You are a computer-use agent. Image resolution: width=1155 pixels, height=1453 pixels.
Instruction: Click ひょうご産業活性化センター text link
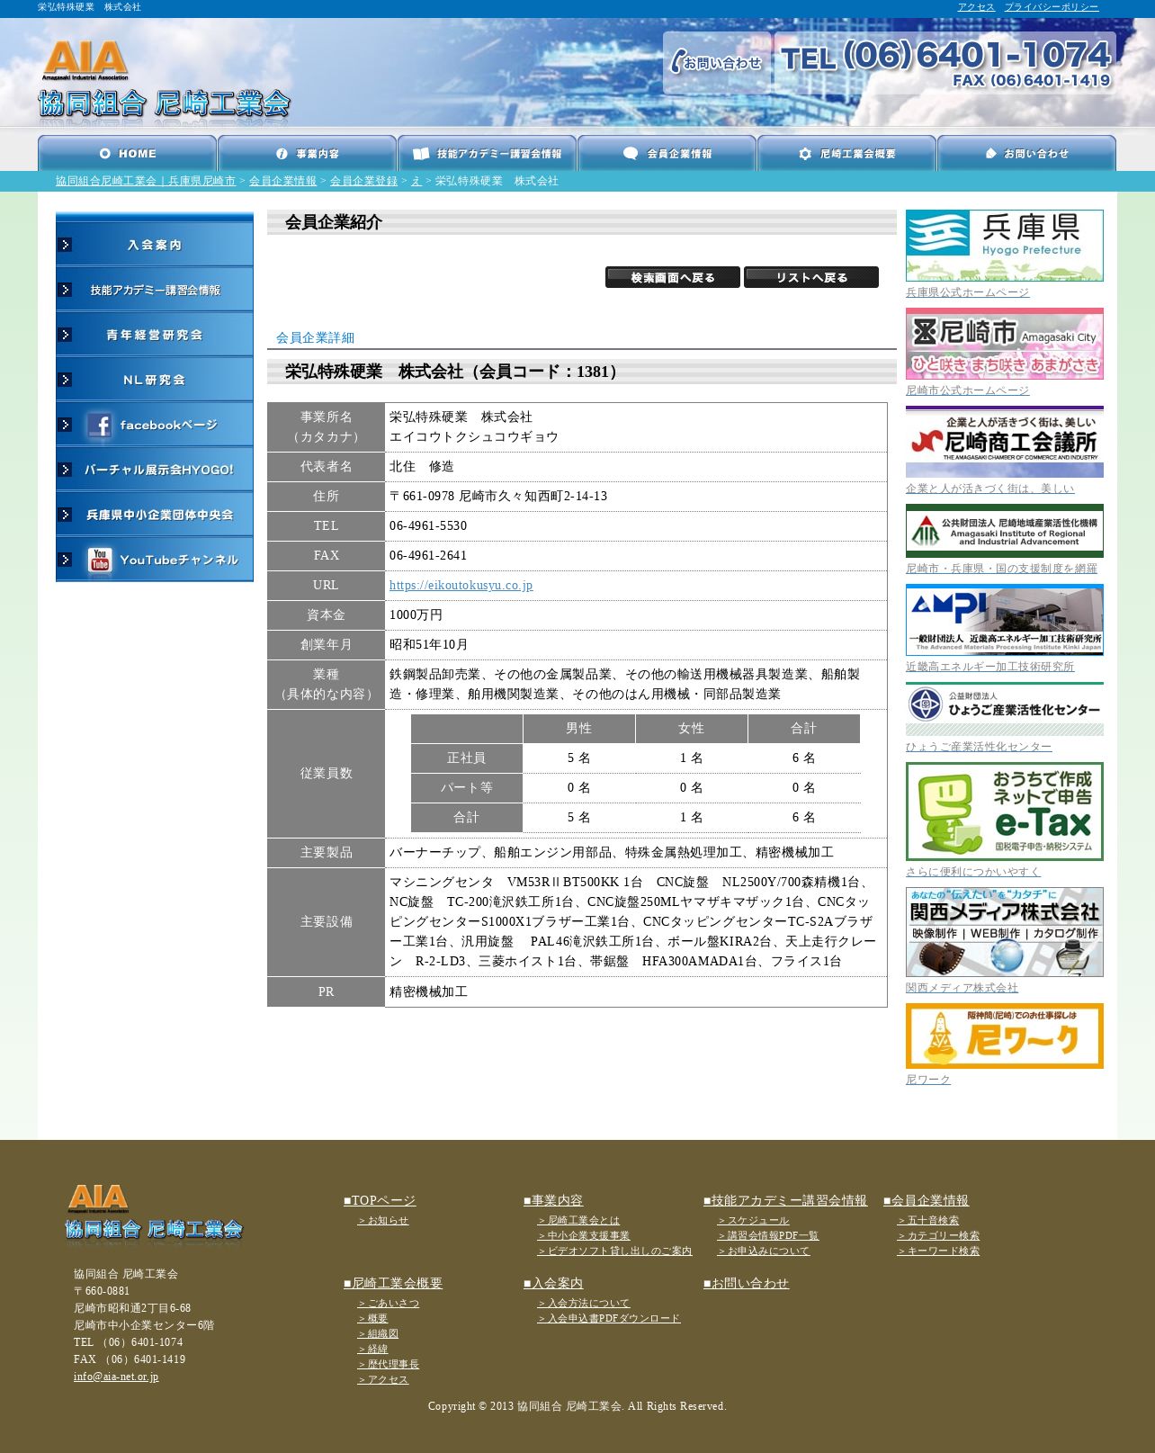(979, 747)
